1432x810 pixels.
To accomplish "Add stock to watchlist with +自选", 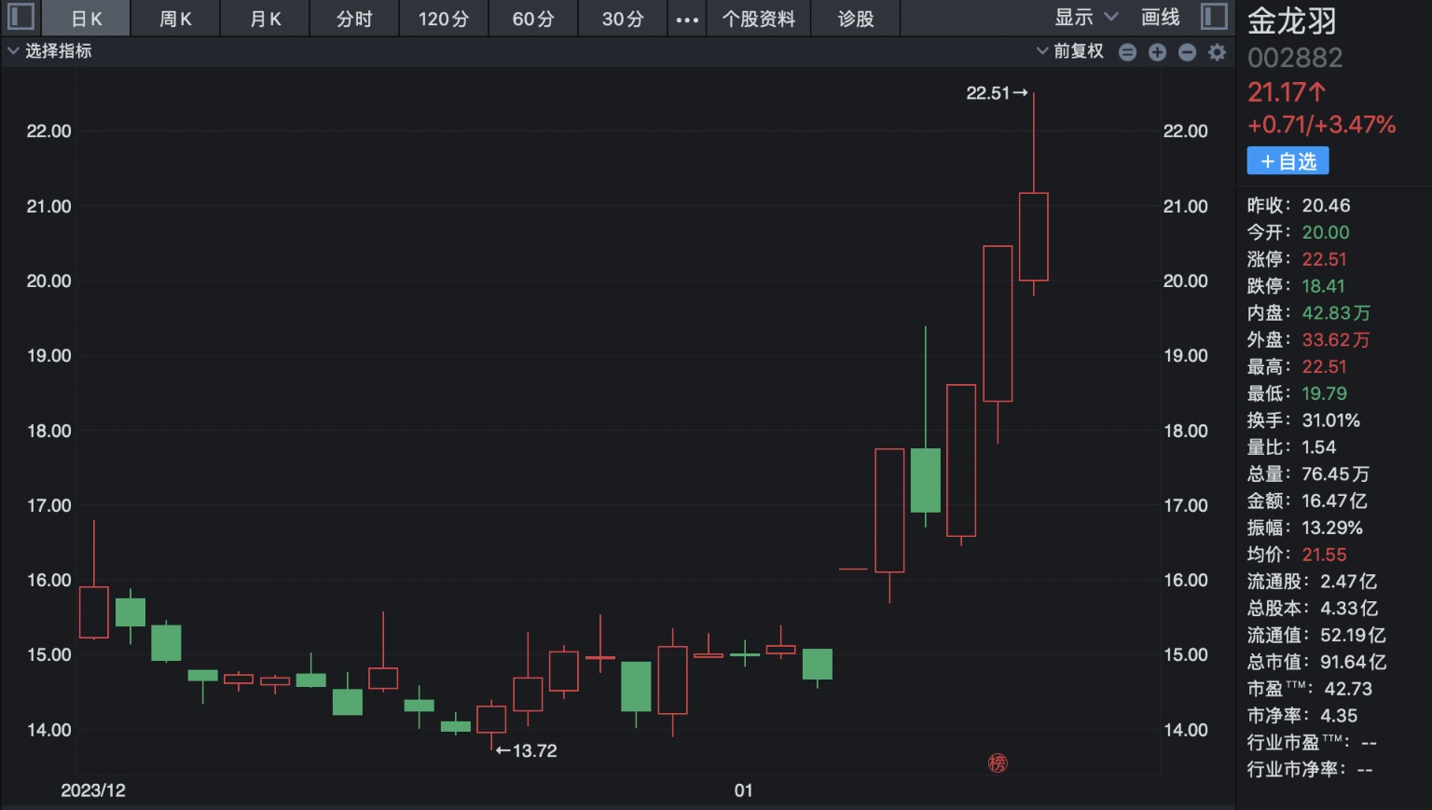I will pyautogui.click(x=1287, y=161).
